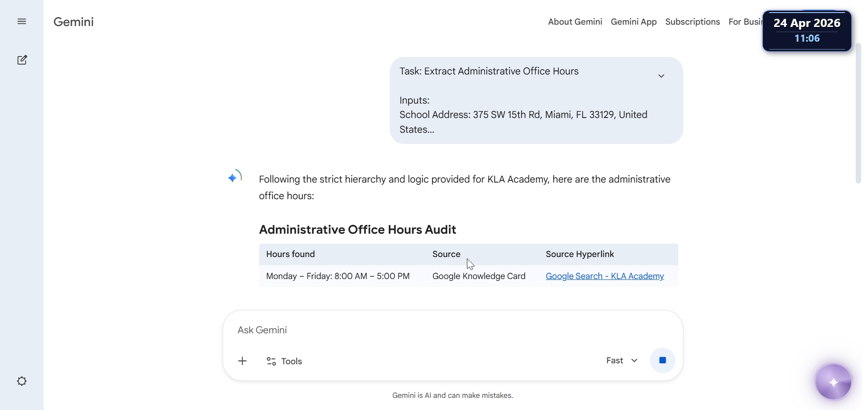
Task: Open Subscriptions in top navigation
Action: pos(692,22)
